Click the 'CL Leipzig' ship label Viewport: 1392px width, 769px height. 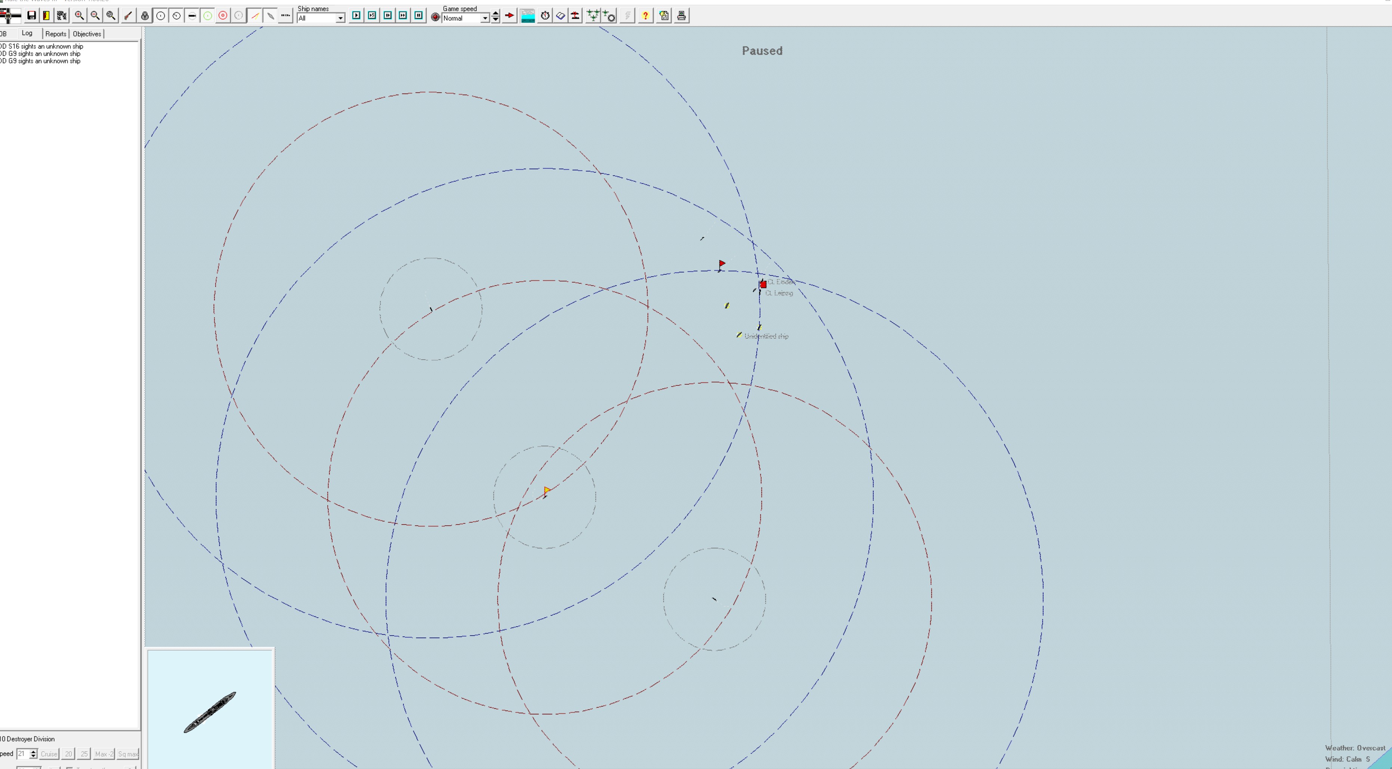779,293
